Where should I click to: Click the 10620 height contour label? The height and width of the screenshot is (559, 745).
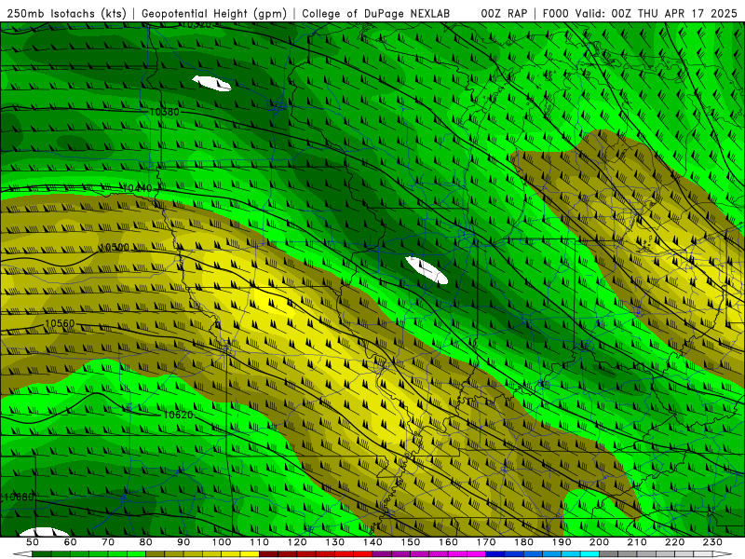(178, 415)
